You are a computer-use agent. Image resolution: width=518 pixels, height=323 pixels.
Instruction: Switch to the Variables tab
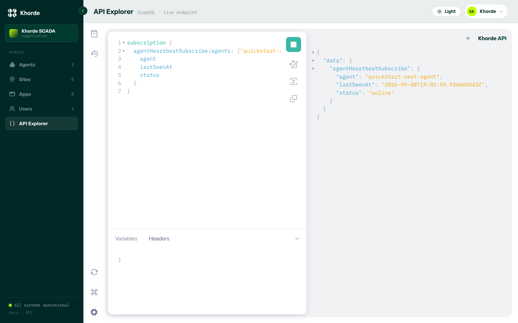[x=126, y=239]
